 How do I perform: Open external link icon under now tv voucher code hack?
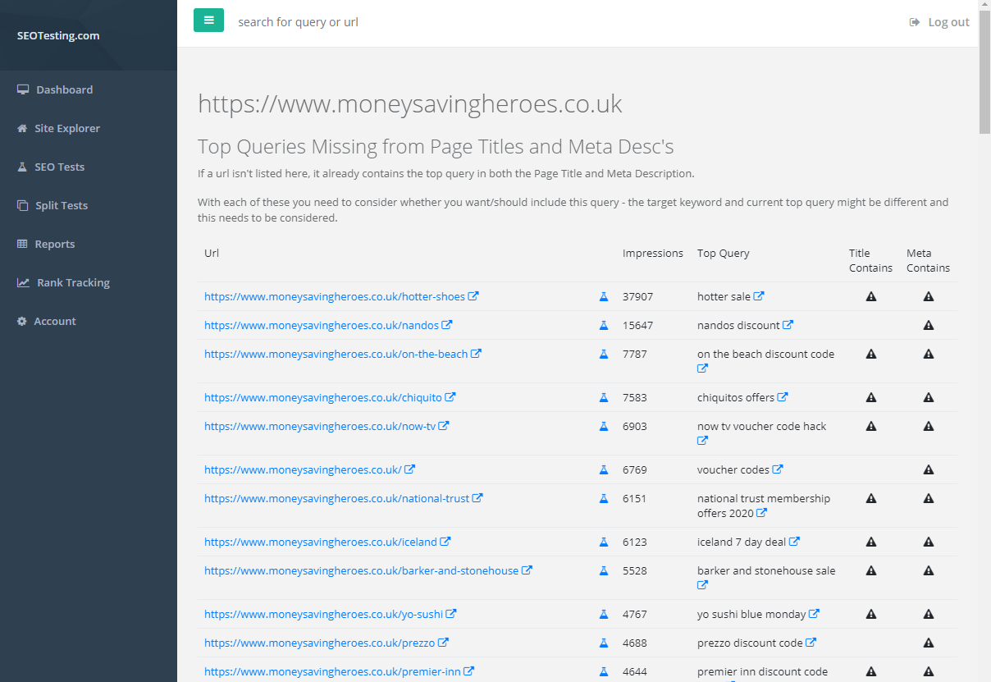click(x=702, y=441)
